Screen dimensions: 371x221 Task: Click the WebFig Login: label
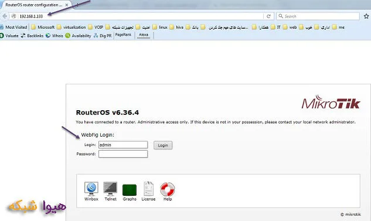click(97, 135)
